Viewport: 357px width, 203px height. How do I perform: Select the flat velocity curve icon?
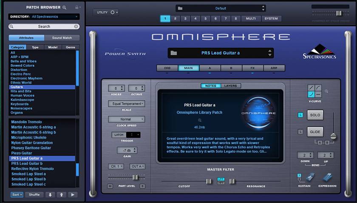tap(318, 94)
